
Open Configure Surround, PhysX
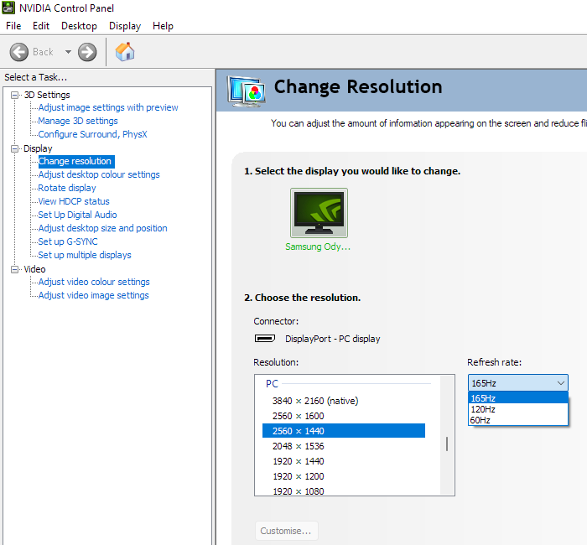pyautogui.click(x=92, y=134)
